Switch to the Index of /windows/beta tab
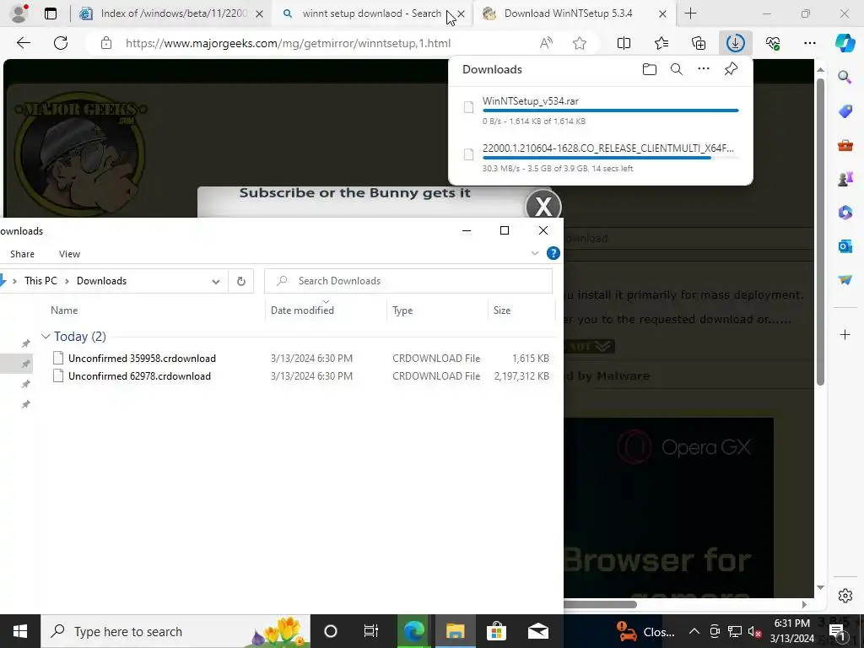The height and width of the screenshot is (648, 864). (x=172, y=13)
